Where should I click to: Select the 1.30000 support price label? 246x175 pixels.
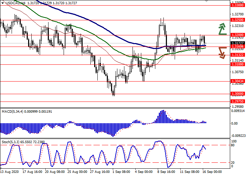[x=238, y=94]
